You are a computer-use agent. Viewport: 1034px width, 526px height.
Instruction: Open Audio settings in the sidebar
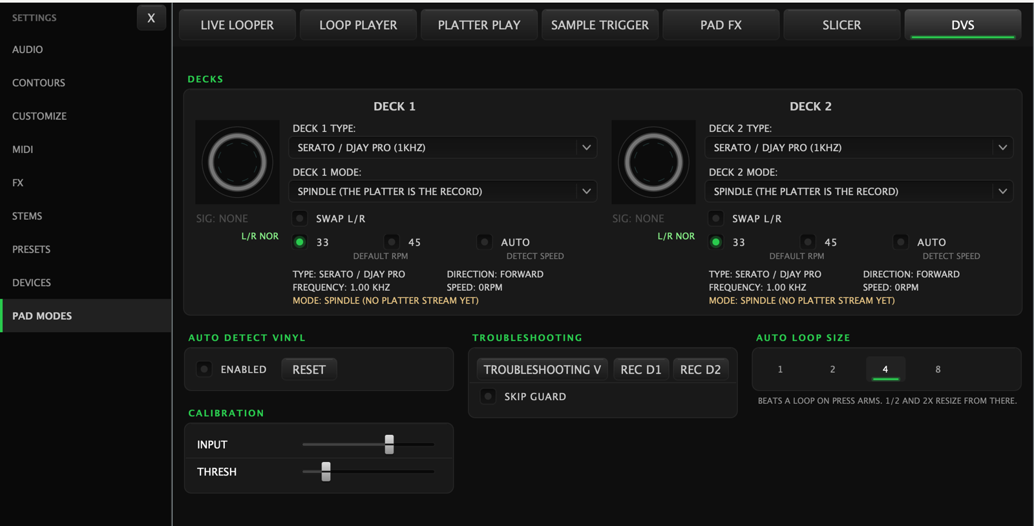[85, 49]
